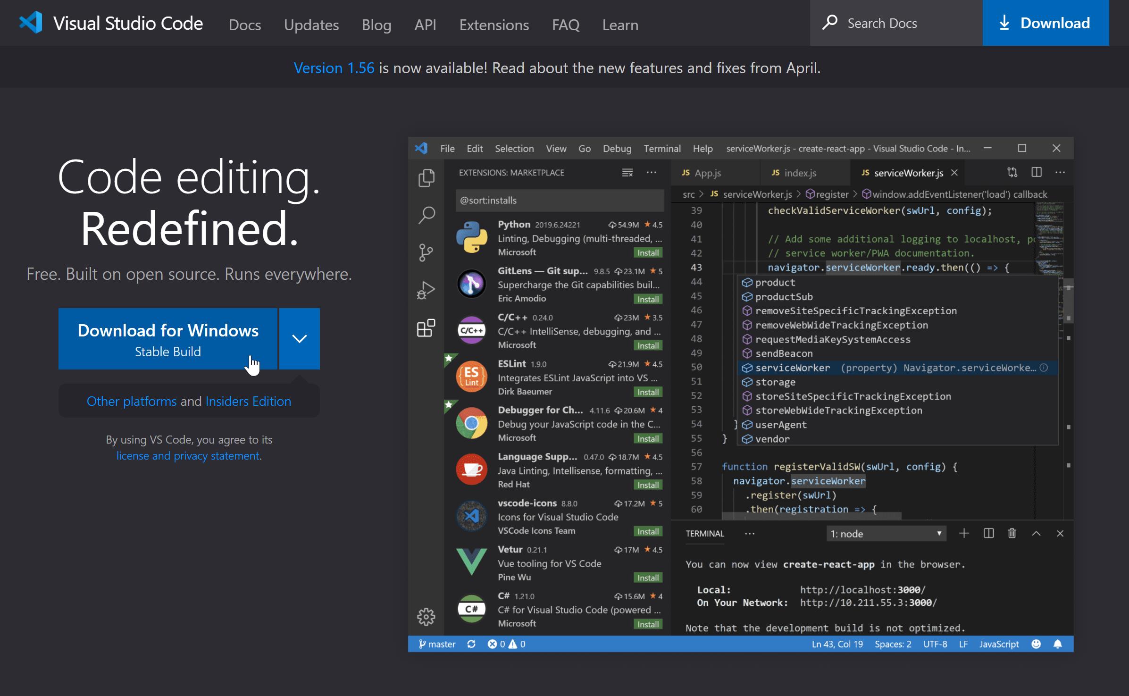Click Download for Windows Stable Build button
This screenshot has height=696, width=1129.
(x=168, y=338)
